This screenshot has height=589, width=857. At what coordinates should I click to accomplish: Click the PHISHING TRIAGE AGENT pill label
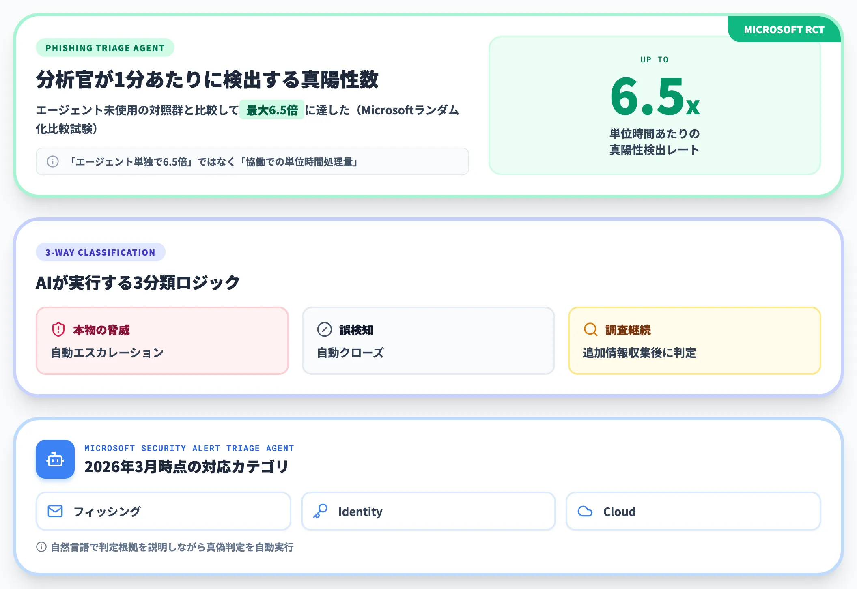(x=105, y=48)
